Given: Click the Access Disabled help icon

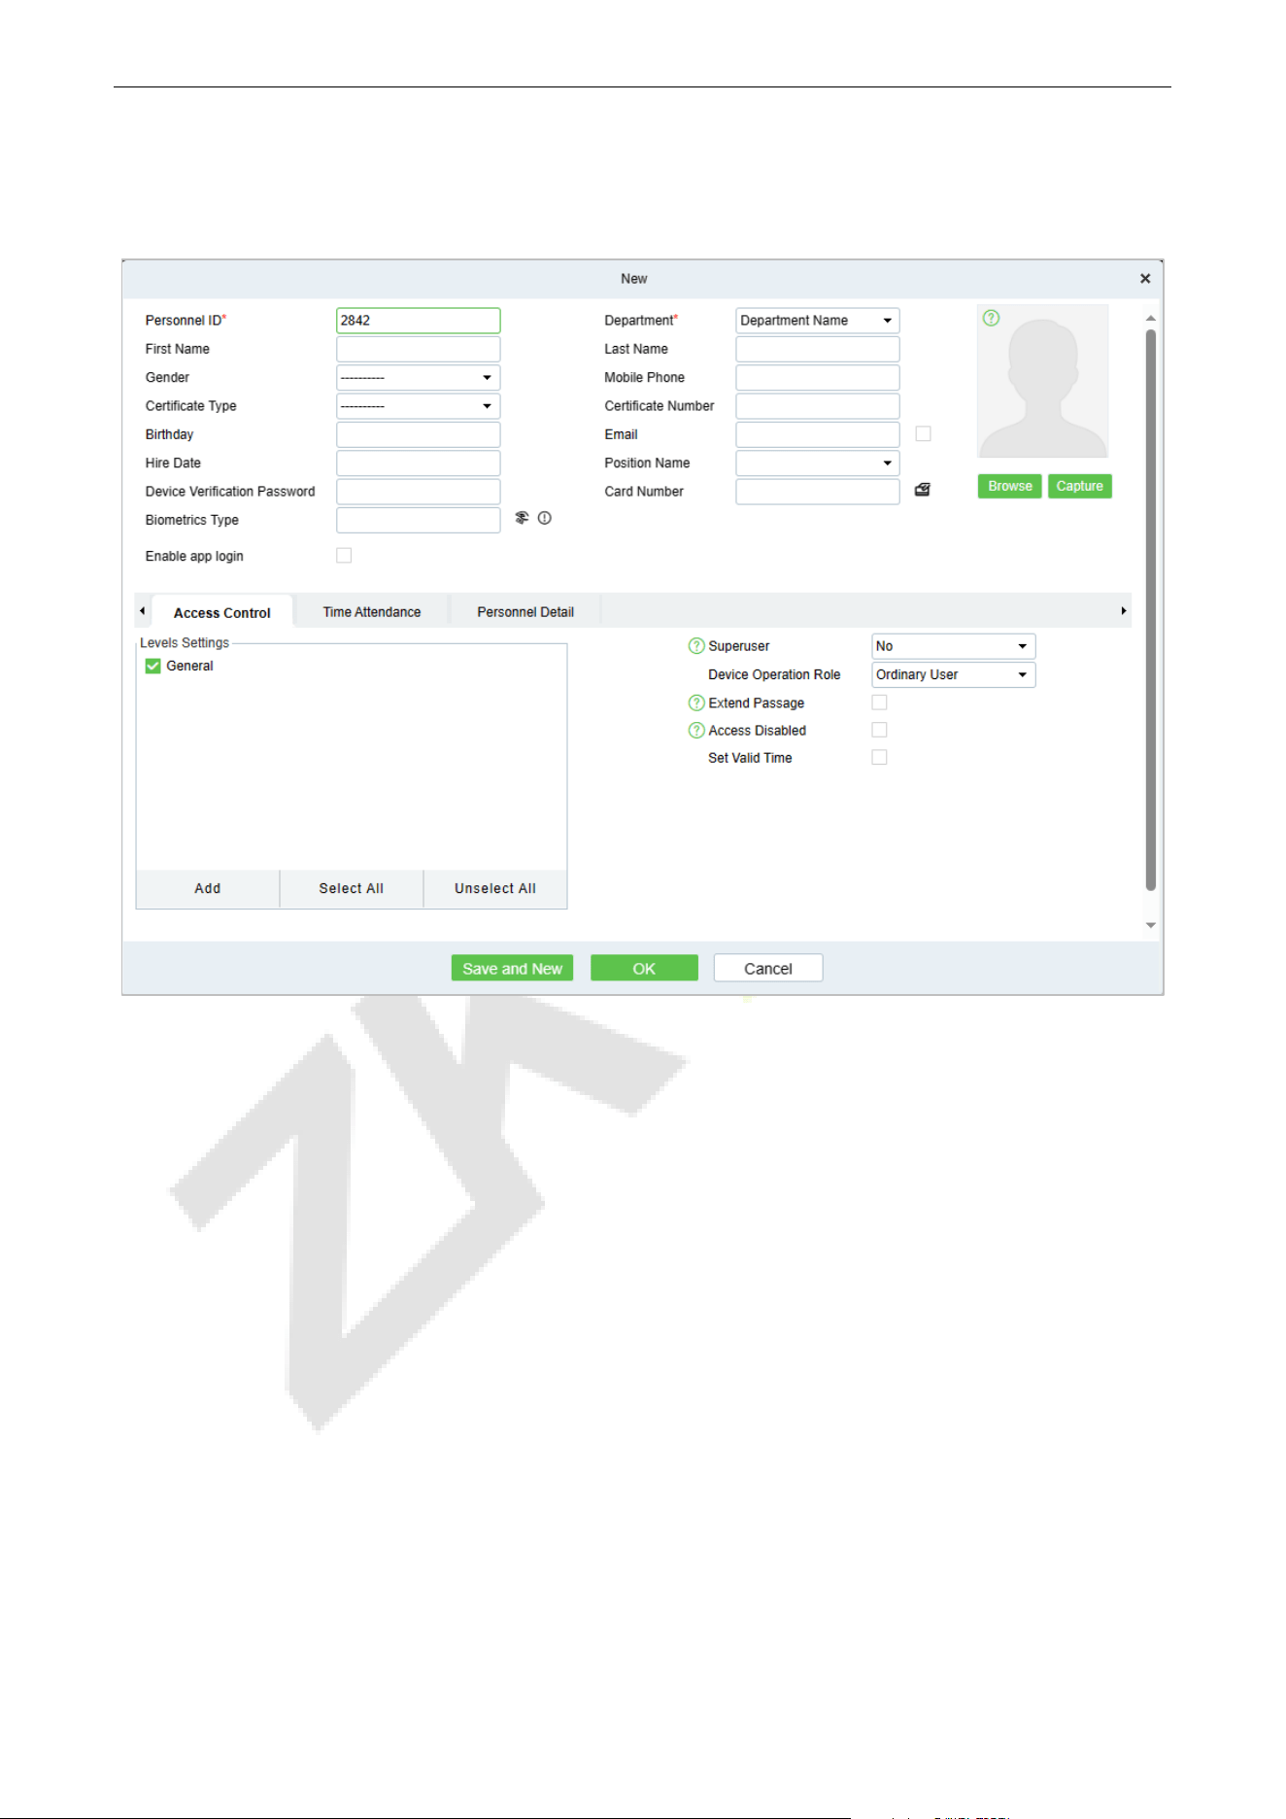Looking at the screenshot, I should point(696,730).
